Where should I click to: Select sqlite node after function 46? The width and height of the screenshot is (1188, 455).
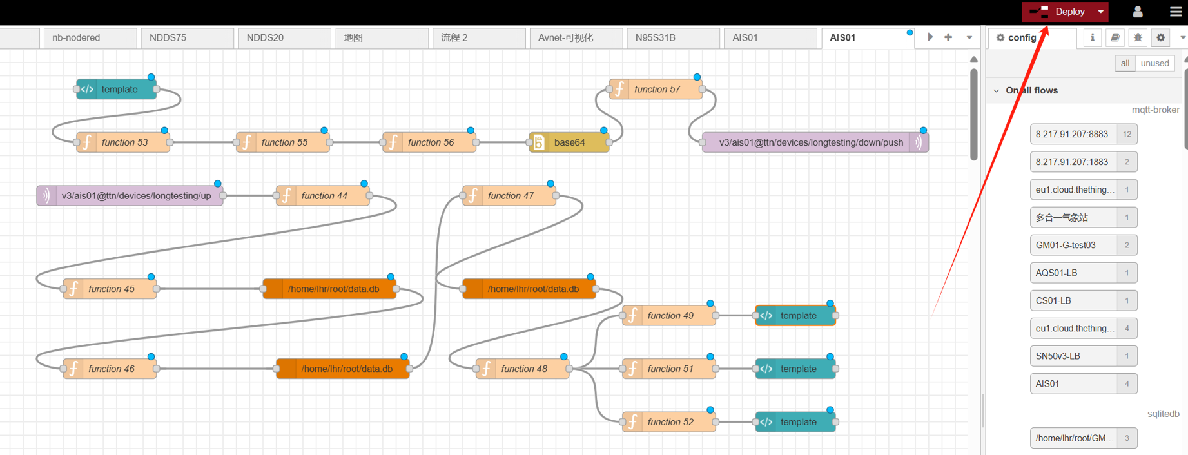(x=343, y=369)
